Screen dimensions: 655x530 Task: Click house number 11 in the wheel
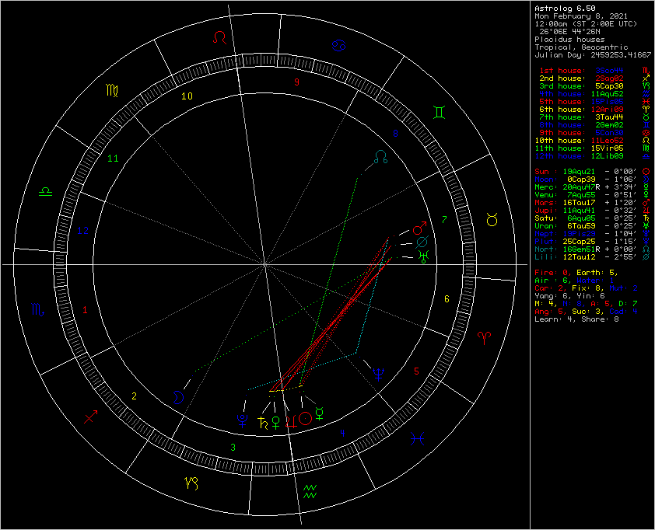pos(113,159)
